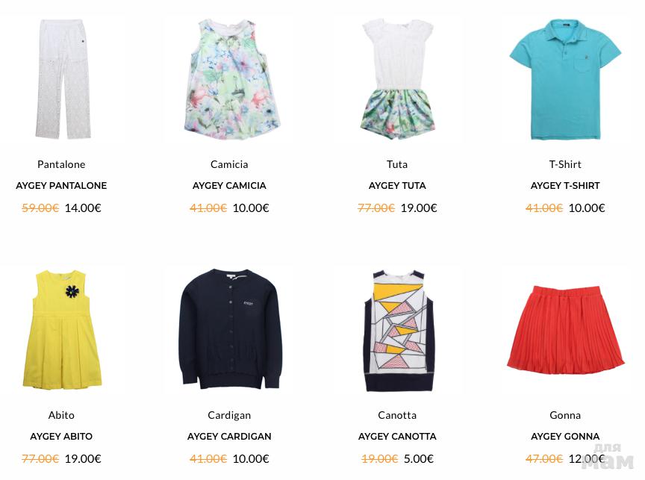Open the floral Tuta romper image

click(397, 78)
